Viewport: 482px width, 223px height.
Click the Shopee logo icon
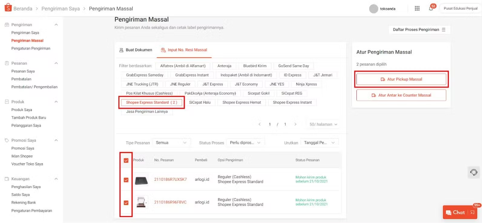point(8,8)
